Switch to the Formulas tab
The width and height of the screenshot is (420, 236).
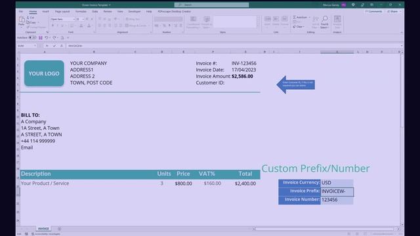[81, 12]
